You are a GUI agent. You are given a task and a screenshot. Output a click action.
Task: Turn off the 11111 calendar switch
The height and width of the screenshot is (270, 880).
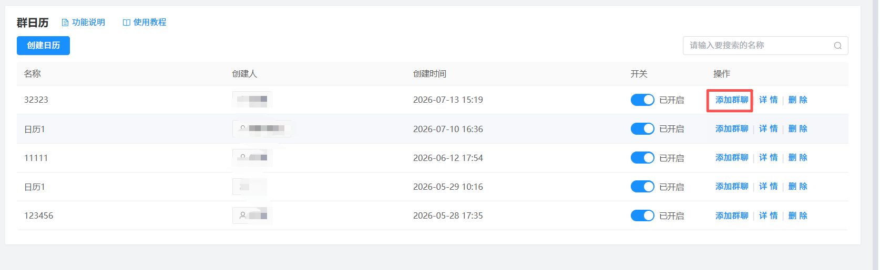642,157
